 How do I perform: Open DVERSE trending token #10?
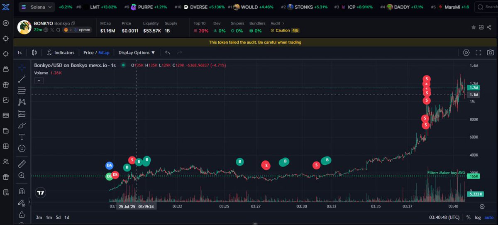coord(200,7)
